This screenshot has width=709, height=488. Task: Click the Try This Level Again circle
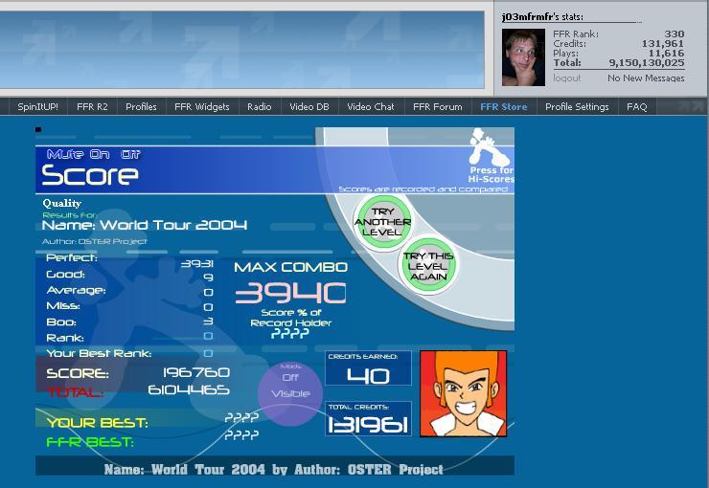[x=427, y=266]
